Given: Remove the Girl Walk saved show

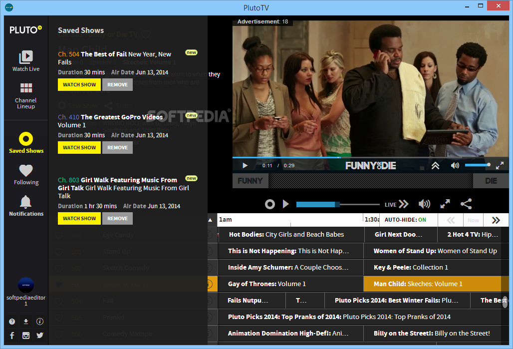Looking at the screenshot, I should 117,218.
